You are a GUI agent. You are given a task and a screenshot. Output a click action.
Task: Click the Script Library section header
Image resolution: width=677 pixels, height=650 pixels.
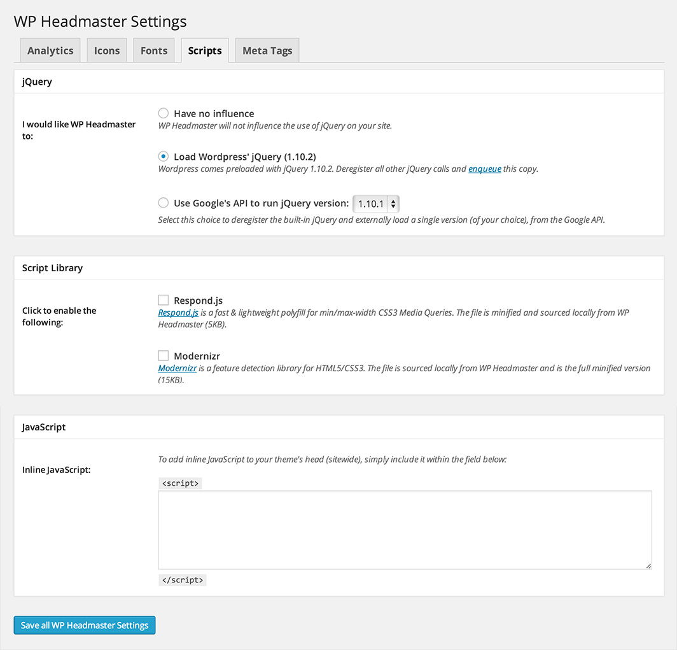click(53, 268)
